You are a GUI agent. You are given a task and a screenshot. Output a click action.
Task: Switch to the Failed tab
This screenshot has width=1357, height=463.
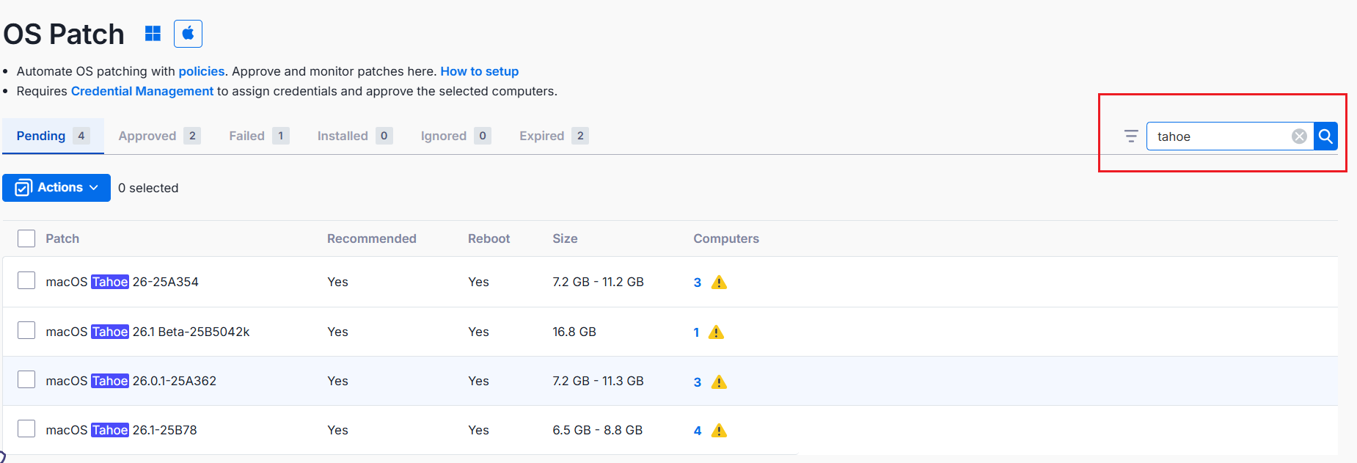pyautogui.click(x=259, y=136)
